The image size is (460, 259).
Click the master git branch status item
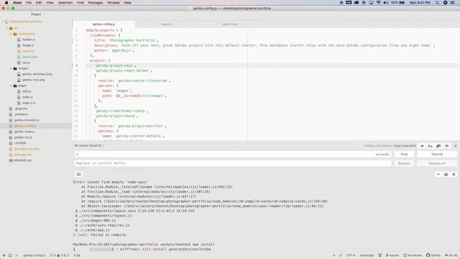coord(392,255)
